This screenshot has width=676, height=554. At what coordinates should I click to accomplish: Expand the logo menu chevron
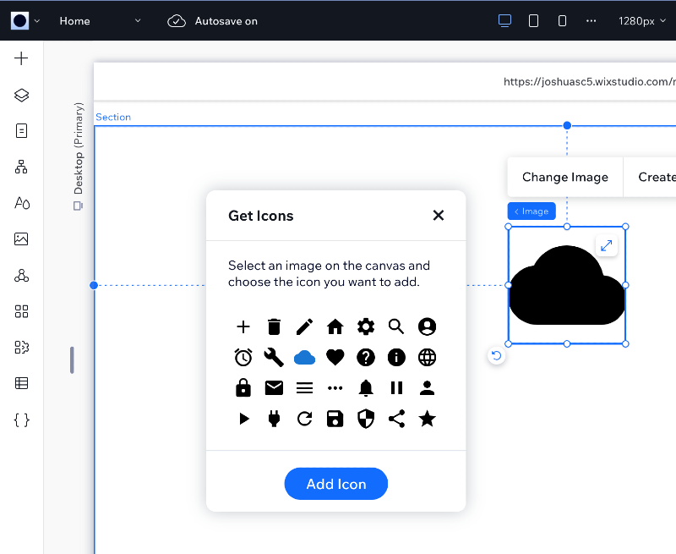[x=37, y=20]
